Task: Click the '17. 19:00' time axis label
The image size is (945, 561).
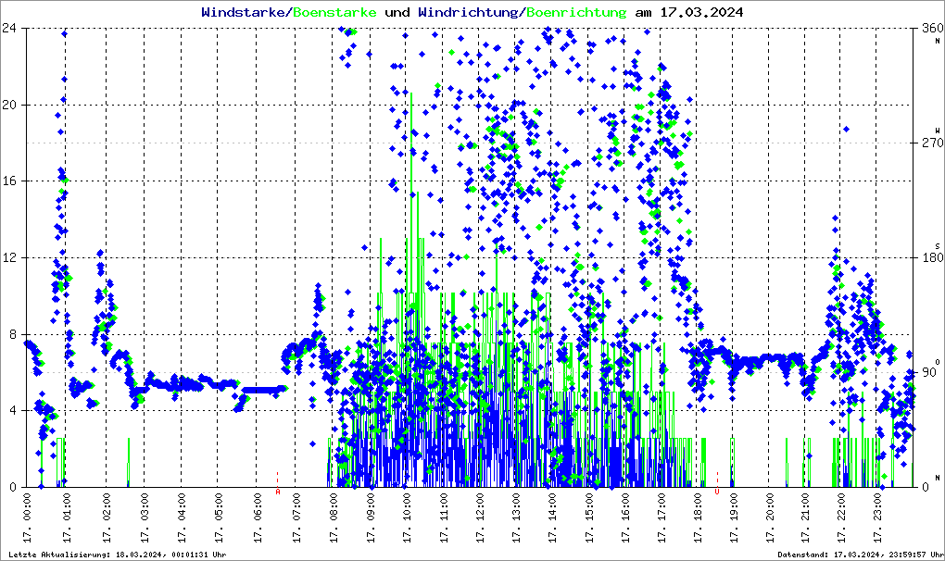Action: pos(734,518)
